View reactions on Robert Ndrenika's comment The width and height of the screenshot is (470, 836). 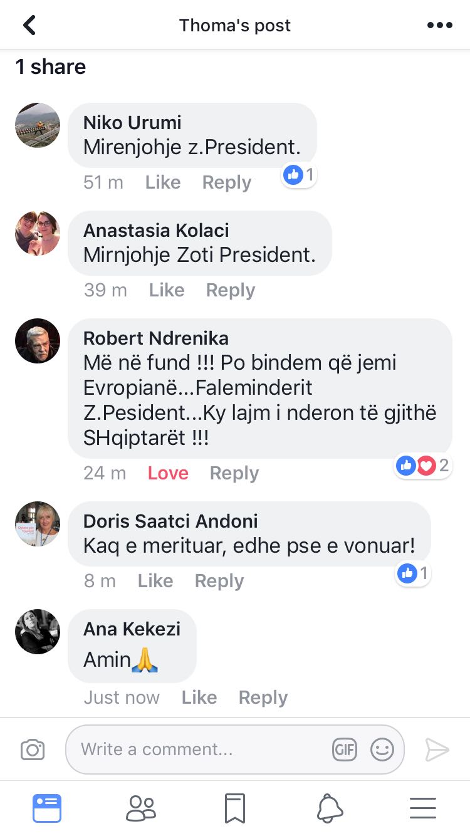423,466
